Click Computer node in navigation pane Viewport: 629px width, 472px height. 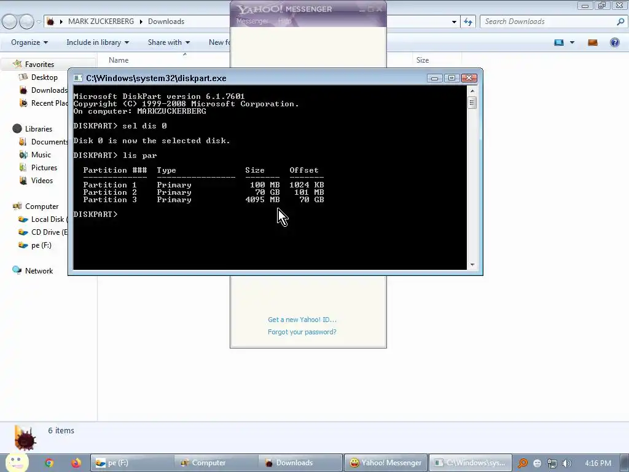coord(42,206)
